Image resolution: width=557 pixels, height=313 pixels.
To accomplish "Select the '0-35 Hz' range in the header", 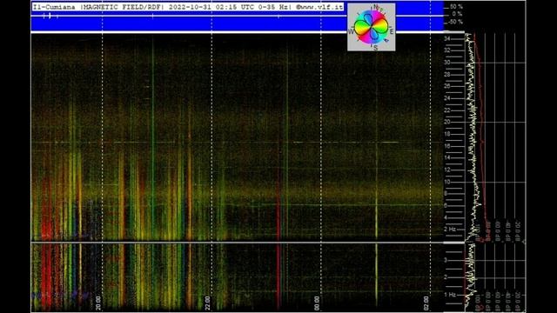I will pos(272,7).
